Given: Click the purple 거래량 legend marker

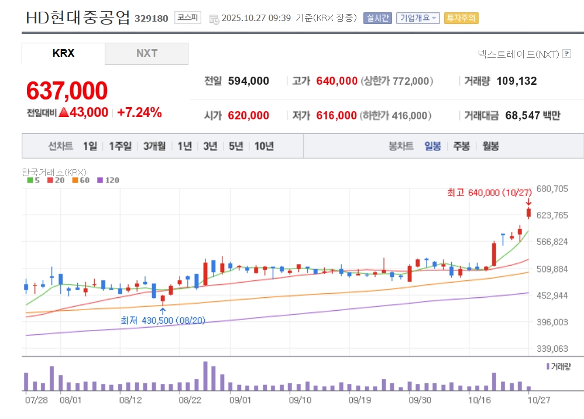Looking at the screenshot, I should pos(548,366).
